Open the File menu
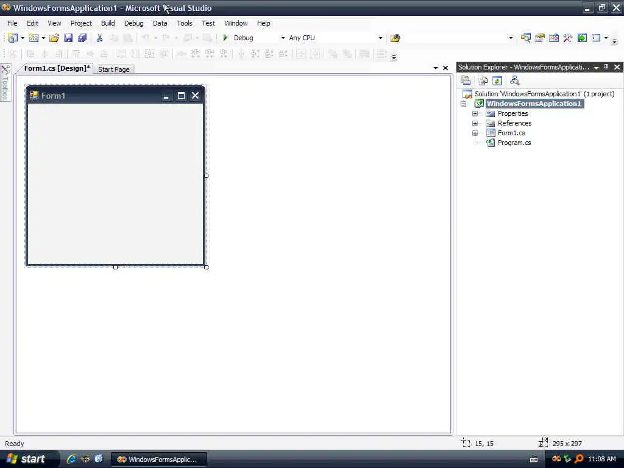Viewport: 624px width, 468px height. (12, 23)
